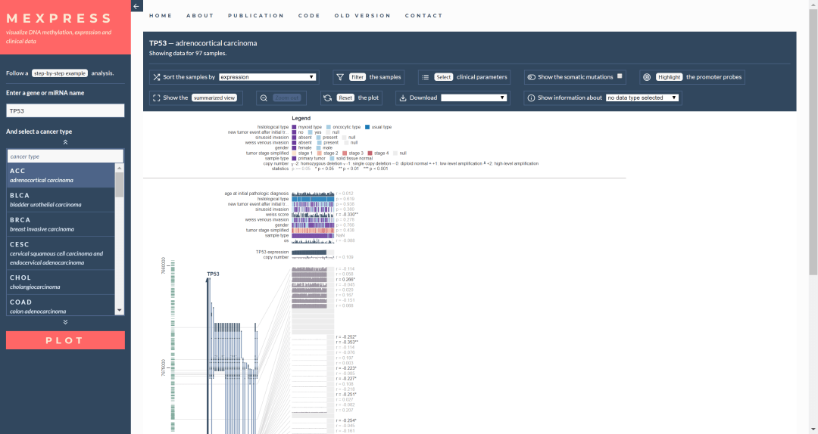Go to HOME page
The width and height of the screenshot is (818, 434).
pyautogui.click(x=161, y=16)
